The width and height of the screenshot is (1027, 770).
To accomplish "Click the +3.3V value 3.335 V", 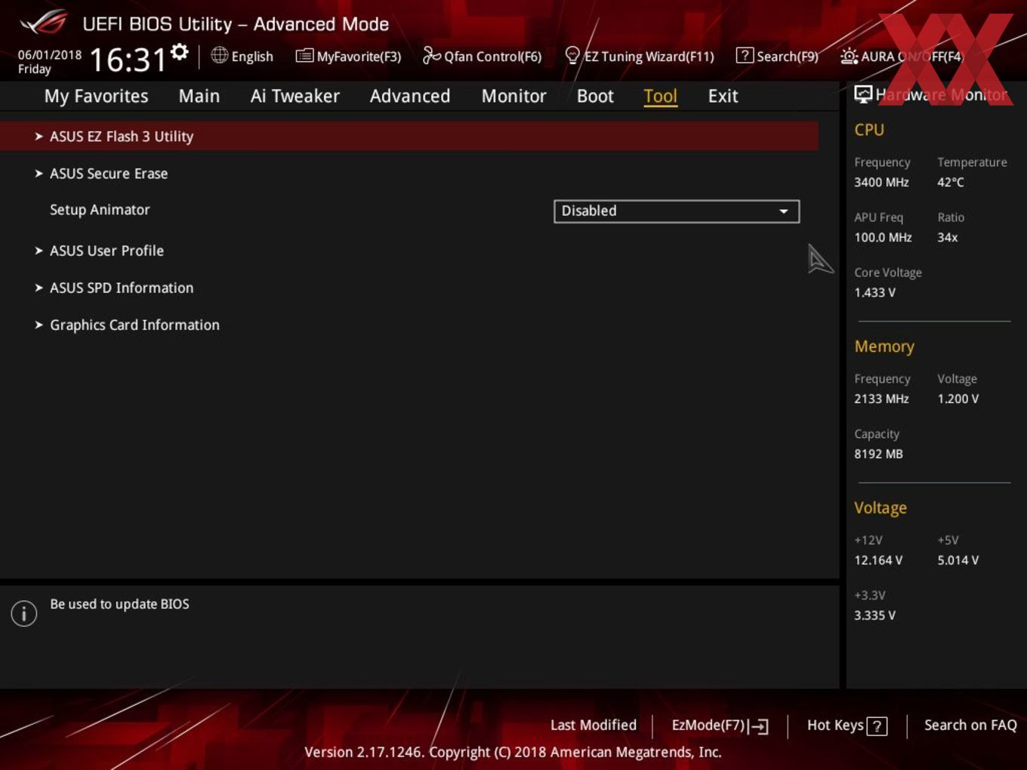I will coord(874,615).
